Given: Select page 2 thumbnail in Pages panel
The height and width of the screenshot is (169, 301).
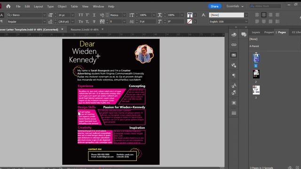Looking at the screenshot, I should pos(256,74).
